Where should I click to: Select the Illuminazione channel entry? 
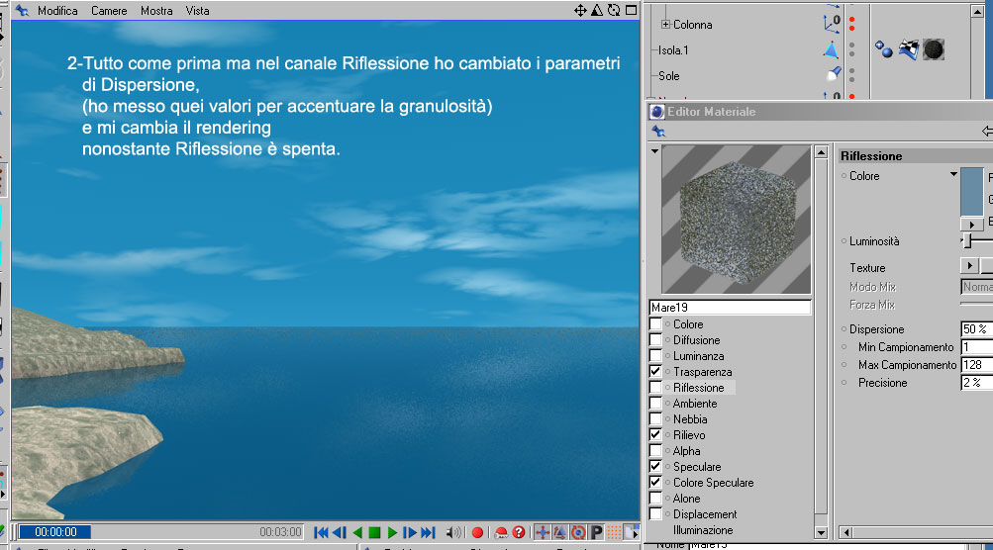[703, 530]
